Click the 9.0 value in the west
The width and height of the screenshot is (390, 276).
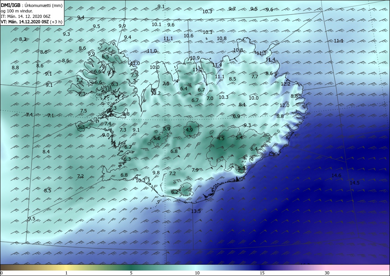(x=106, y=135)
